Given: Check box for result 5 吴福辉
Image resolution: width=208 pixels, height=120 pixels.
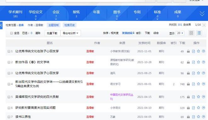Looking at the screenshot, I should [9, 97].
